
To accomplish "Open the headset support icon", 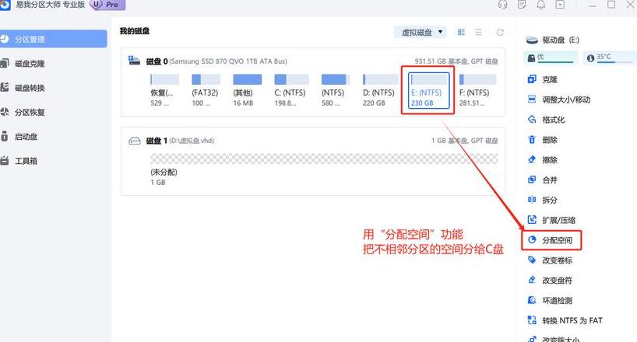I will tap(502, 5).
